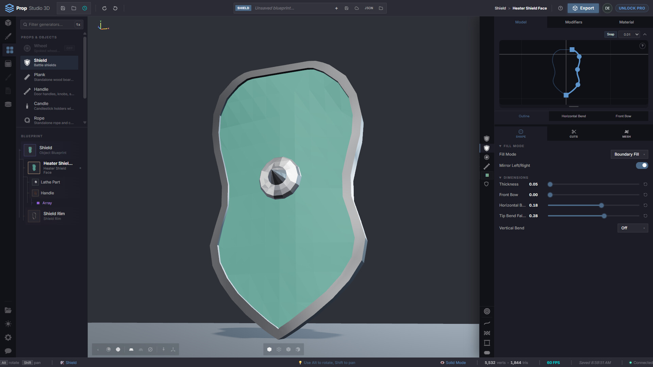Click the UNLOCK PRO button
653x367 pixels.
pyautogui.click(x=632, y=8)
